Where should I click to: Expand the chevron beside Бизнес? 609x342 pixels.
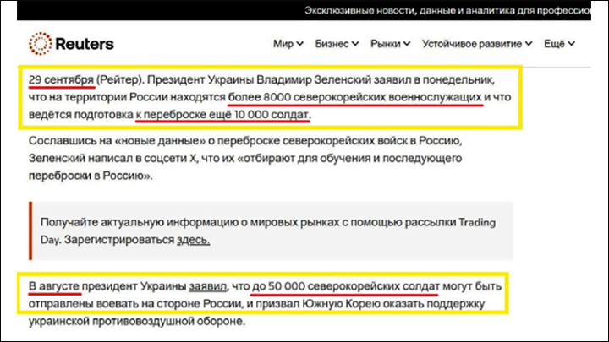pos(355,44)
